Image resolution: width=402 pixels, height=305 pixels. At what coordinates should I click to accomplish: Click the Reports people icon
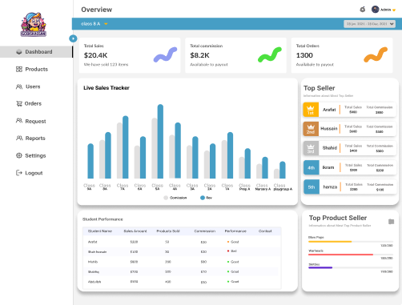pos(19,138)
